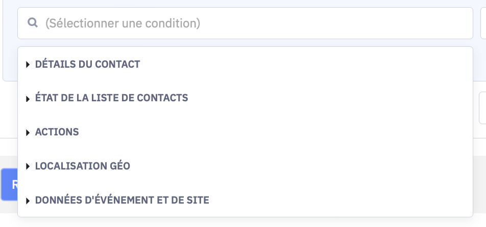Click the placeholder text Sélectionner une condition

click(x=123, y=23)
